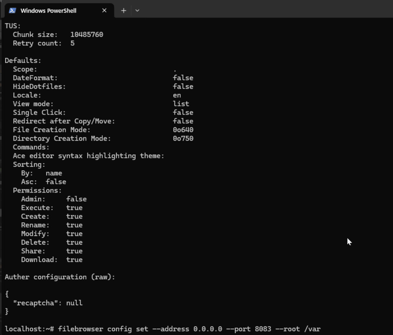393x335 pixels.
Task: Open a new tab with plus button
Action: pyautogui.click(x=124, y=11)
